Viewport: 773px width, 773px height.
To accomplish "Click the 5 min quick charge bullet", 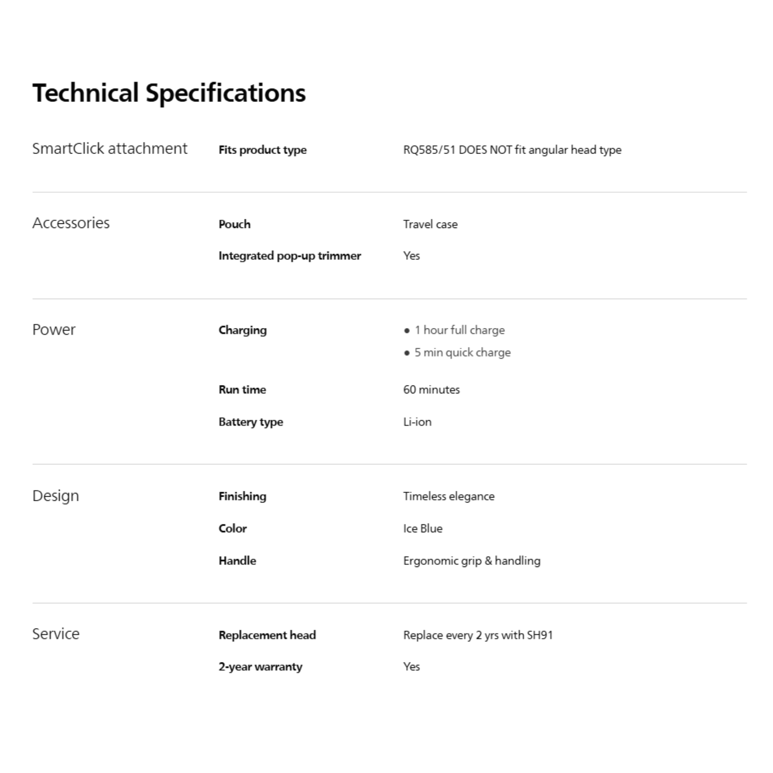I will (x=462, y=353).
